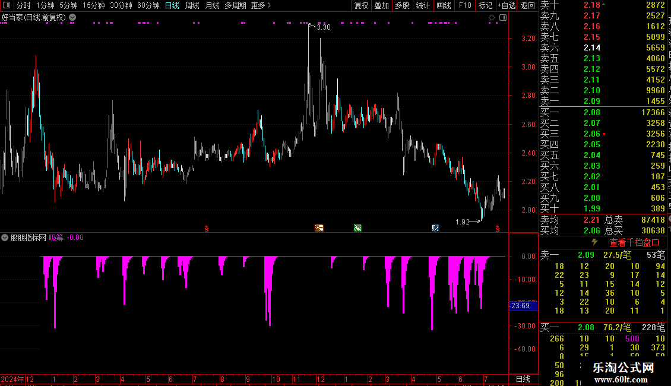
Task: Click the 榜 marker icon under the chart
Action: pos(319,227)
